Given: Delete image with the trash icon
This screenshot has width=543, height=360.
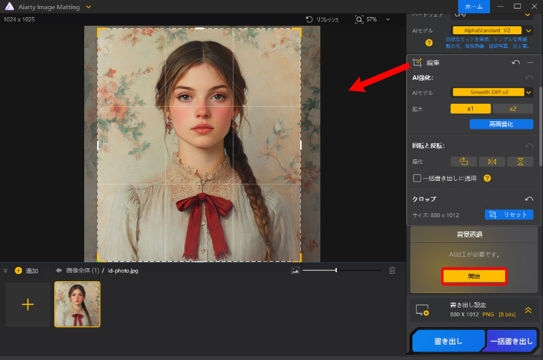Looking at the screenshot, I should [392, 270].
